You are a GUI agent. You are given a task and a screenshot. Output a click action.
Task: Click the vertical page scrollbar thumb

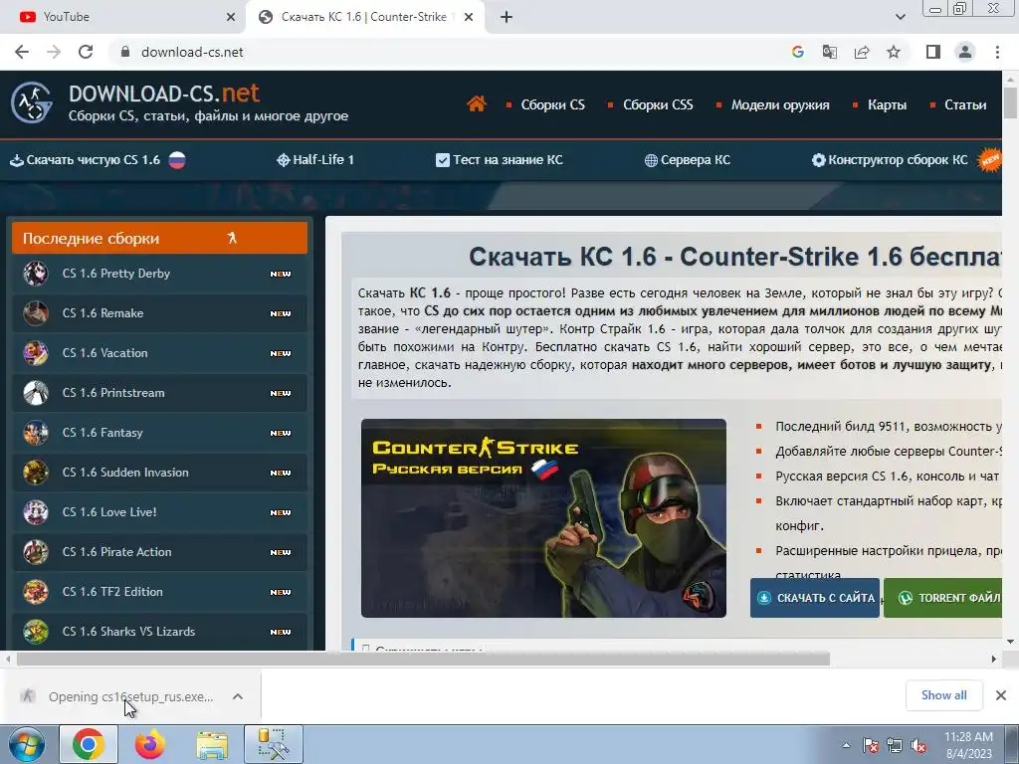click(1010, 102)
